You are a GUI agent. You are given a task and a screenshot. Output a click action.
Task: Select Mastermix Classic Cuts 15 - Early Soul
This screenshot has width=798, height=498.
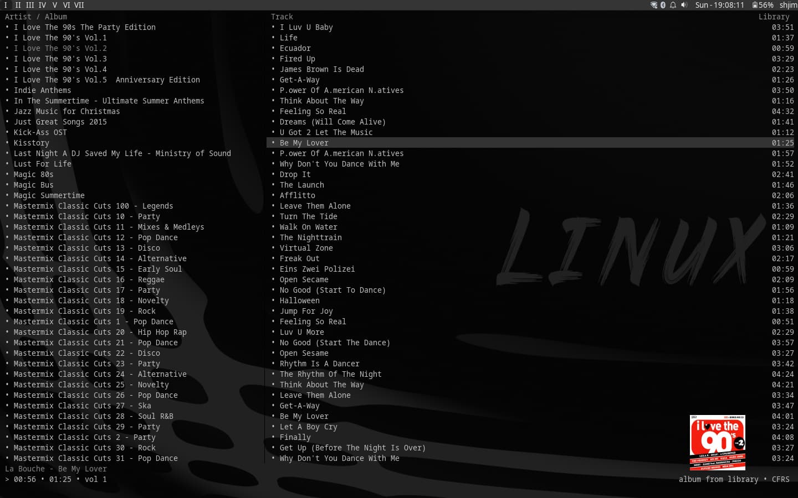[98, 269]
